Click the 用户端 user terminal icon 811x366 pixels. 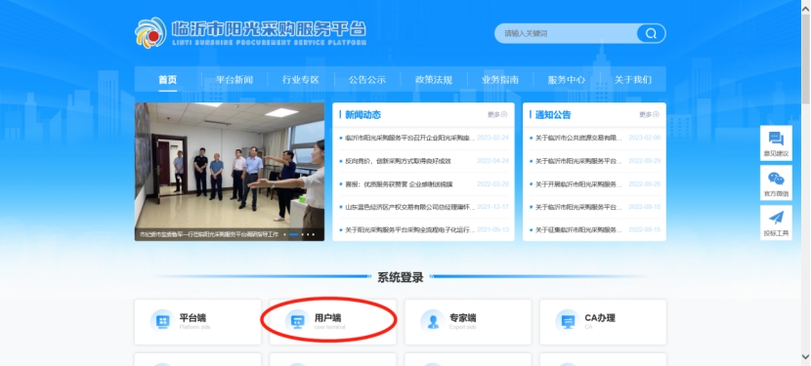[x=297, y=321]
